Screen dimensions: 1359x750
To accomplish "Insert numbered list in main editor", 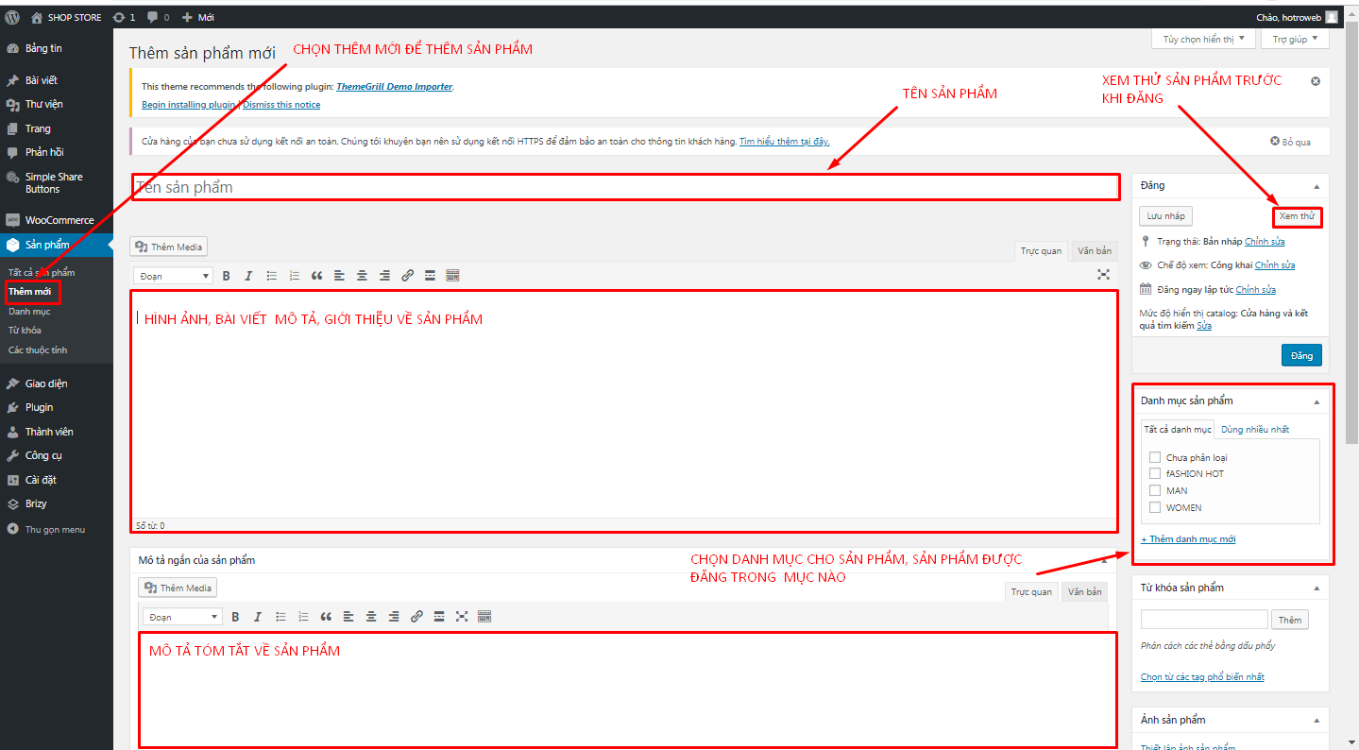I will click(295, 276).
